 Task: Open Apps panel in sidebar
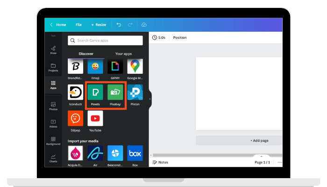click(53, 85)
